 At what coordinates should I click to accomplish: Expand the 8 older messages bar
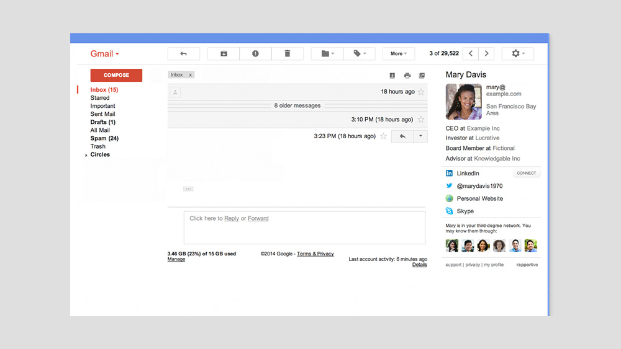pyautogui.click(x=297, y=105)
